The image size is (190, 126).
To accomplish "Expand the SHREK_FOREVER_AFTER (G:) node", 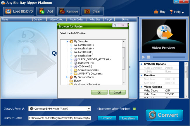I will (x=71, y=59).
